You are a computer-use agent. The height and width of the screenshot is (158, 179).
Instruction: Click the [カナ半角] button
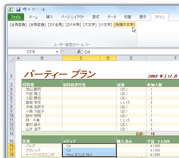73,25
